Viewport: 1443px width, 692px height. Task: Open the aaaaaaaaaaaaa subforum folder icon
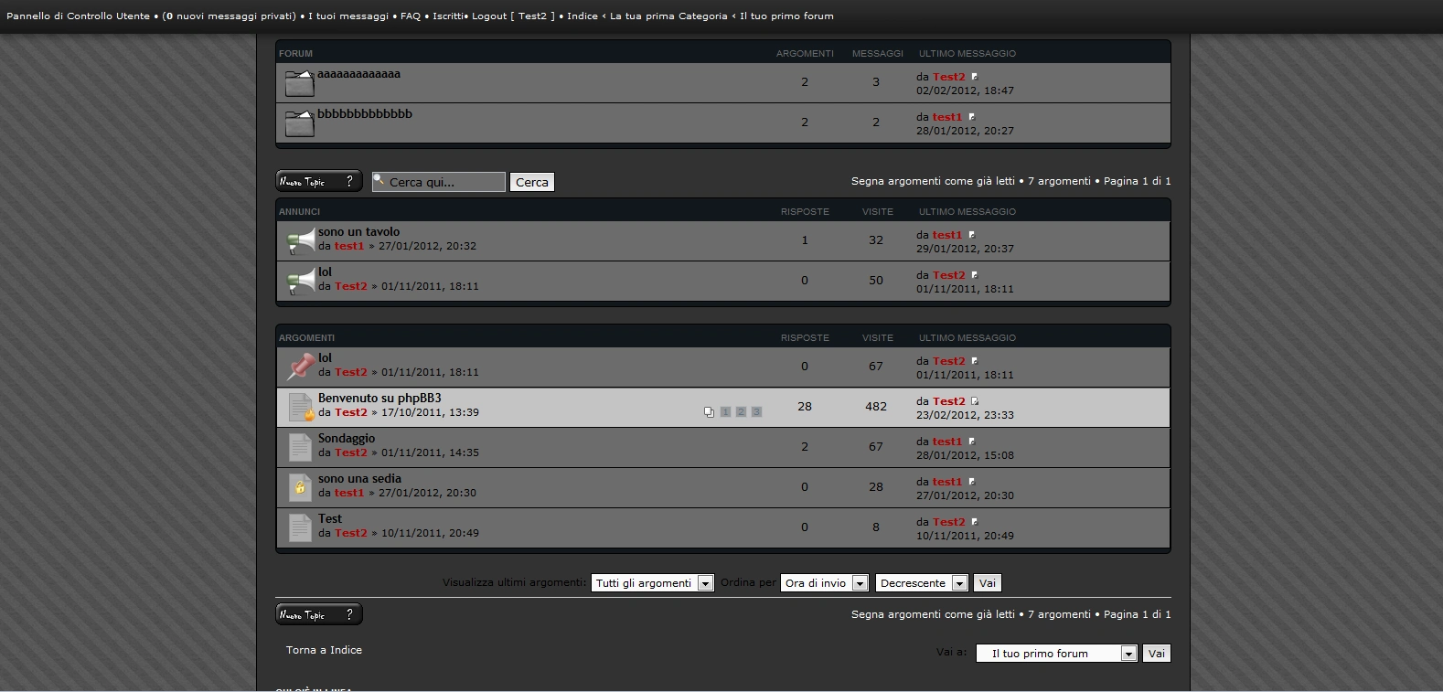click(300, 83)
